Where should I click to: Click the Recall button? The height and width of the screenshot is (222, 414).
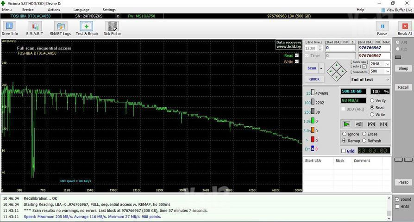coord(403,87)
